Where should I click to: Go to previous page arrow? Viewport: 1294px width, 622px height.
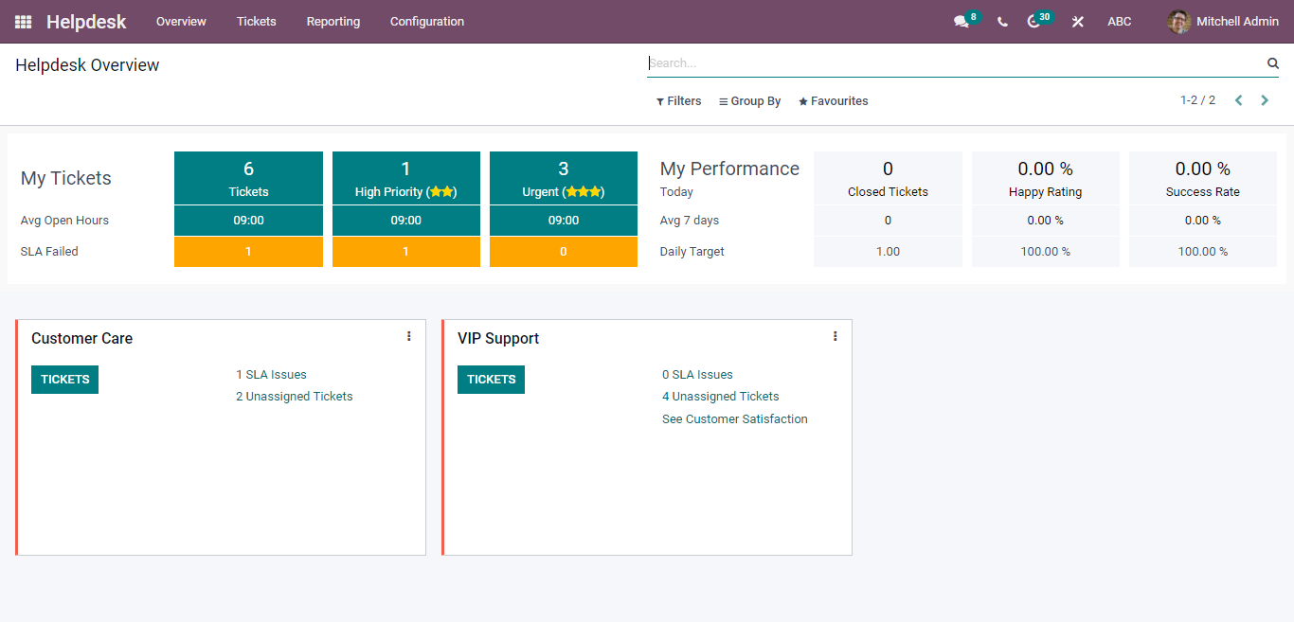click(1238, 100)
